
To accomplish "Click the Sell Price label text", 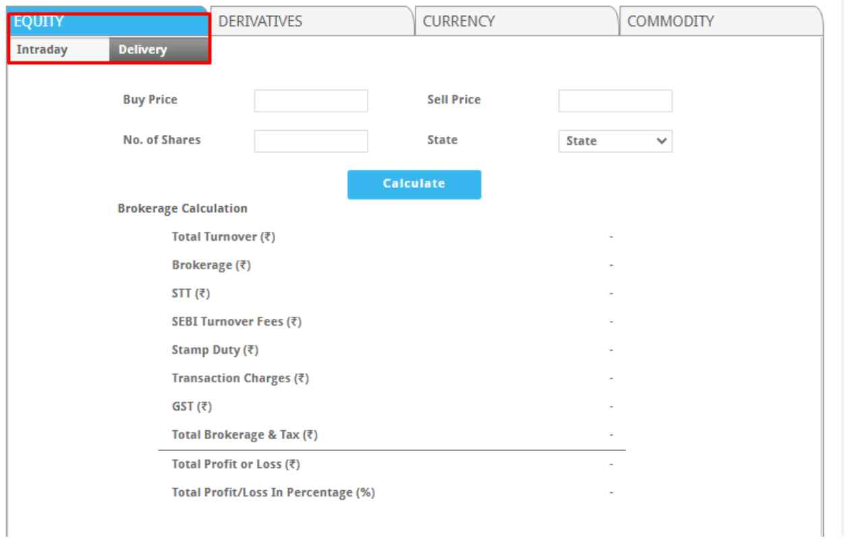I will tap(453, 100).
